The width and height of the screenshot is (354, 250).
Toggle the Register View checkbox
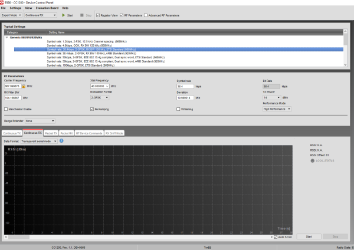pyautogui.click(x=98, y=15)
